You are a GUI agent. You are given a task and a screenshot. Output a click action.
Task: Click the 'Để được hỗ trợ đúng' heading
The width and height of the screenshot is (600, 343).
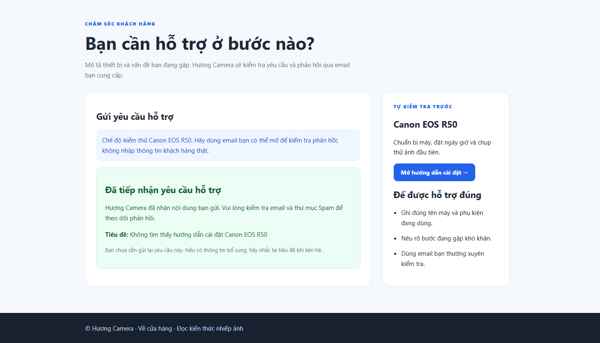point(437,195)
